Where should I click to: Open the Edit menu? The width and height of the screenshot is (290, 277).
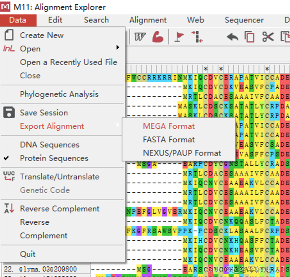(x=55, y=20)
